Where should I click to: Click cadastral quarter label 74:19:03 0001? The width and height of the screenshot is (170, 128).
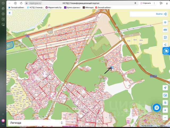click(88, 99)
